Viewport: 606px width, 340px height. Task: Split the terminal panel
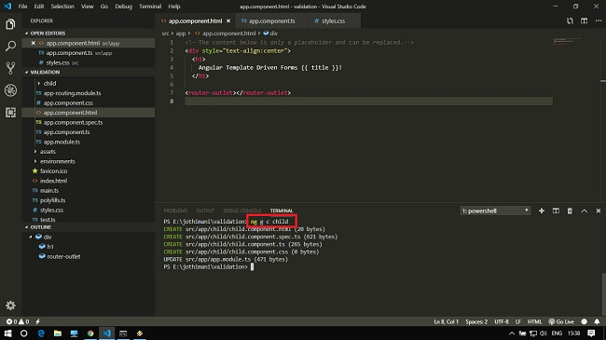pyautogui.click(x=556, y=211)
